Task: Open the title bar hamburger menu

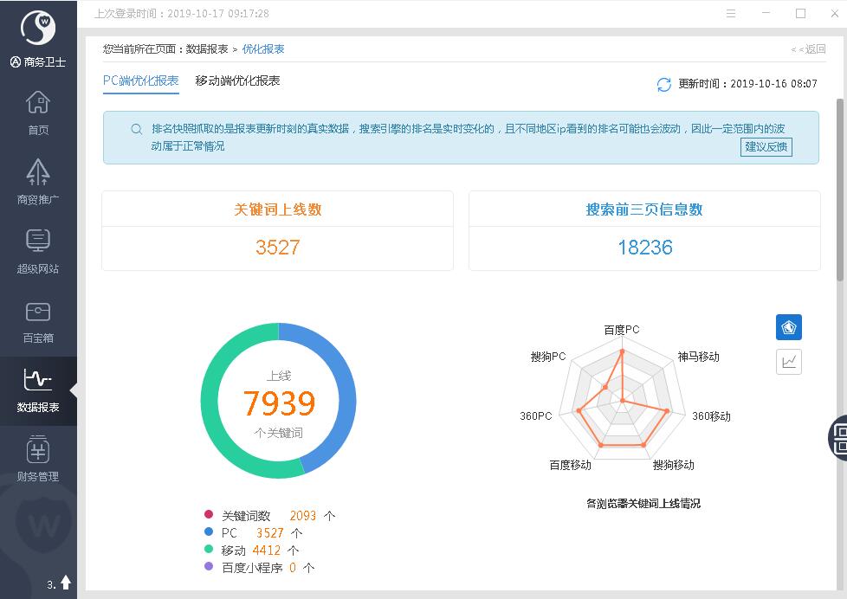Action: (x=732, y=14)
